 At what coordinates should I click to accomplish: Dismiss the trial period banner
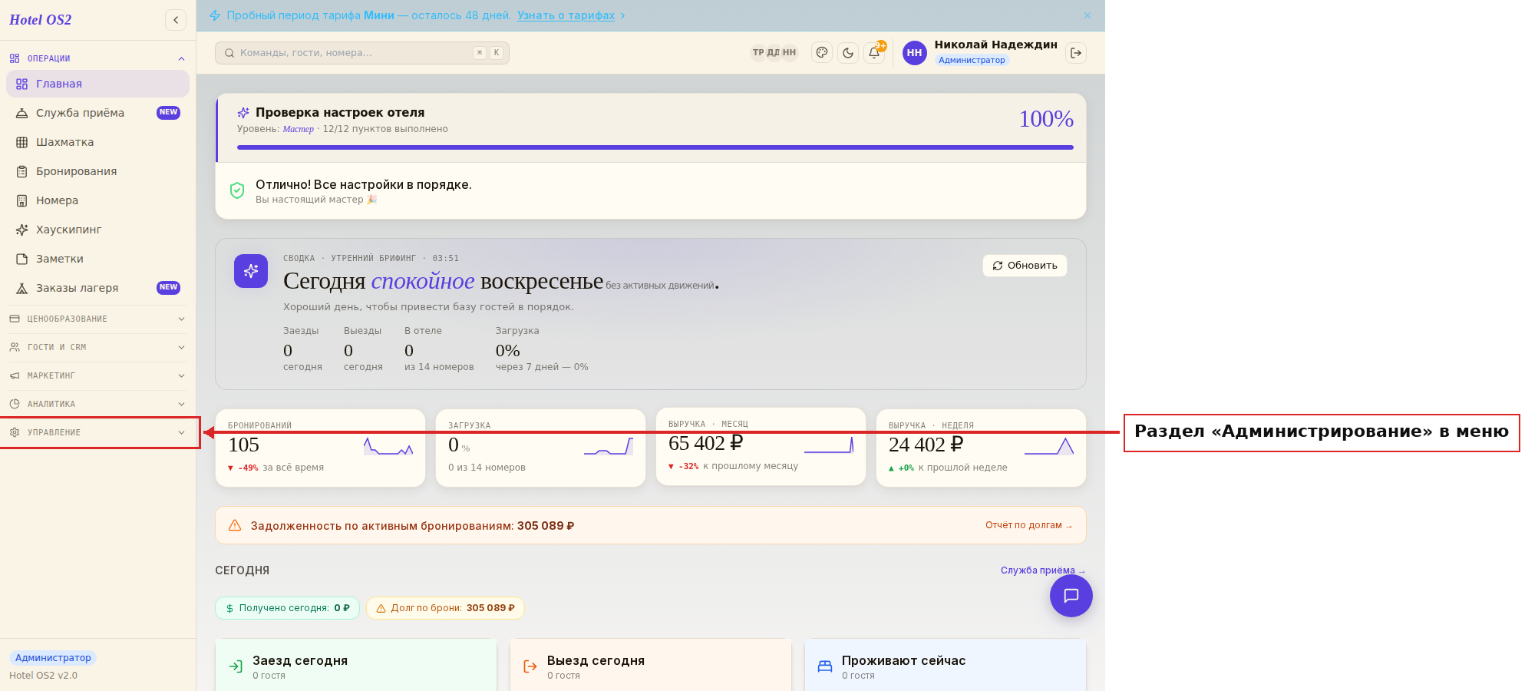tap(1087, 15)
